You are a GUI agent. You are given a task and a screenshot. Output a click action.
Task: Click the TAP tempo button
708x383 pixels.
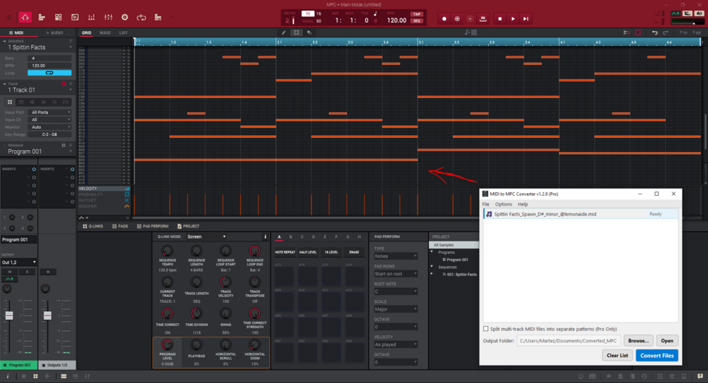417,14
